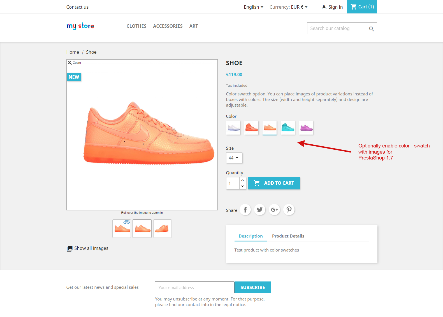Click the Shoe breadcrumb
The image size is (443, 317).
[91, 52]
